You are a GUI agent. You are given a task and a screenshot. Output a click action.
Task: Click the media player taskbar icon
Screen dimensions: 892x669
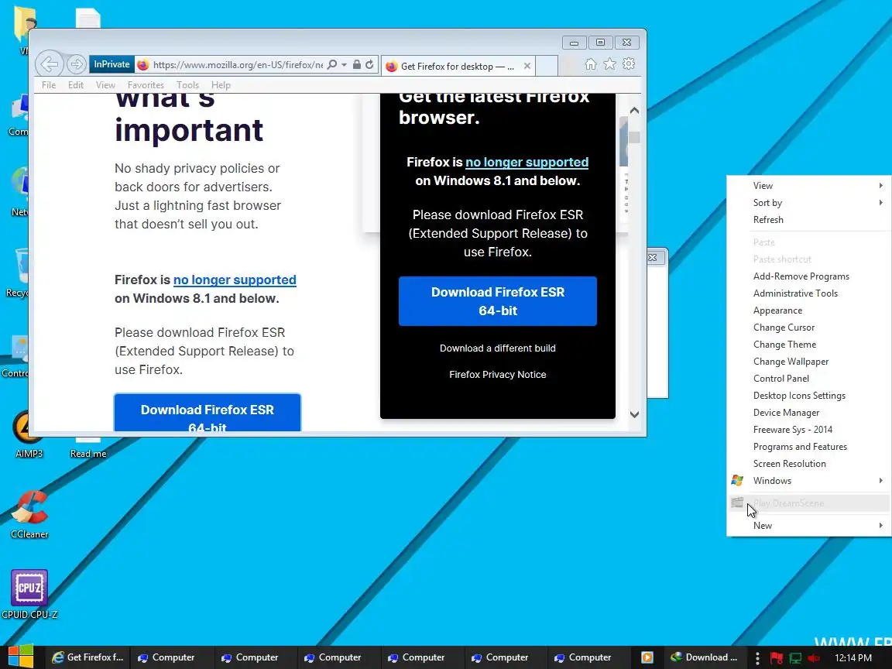[647, 657]
